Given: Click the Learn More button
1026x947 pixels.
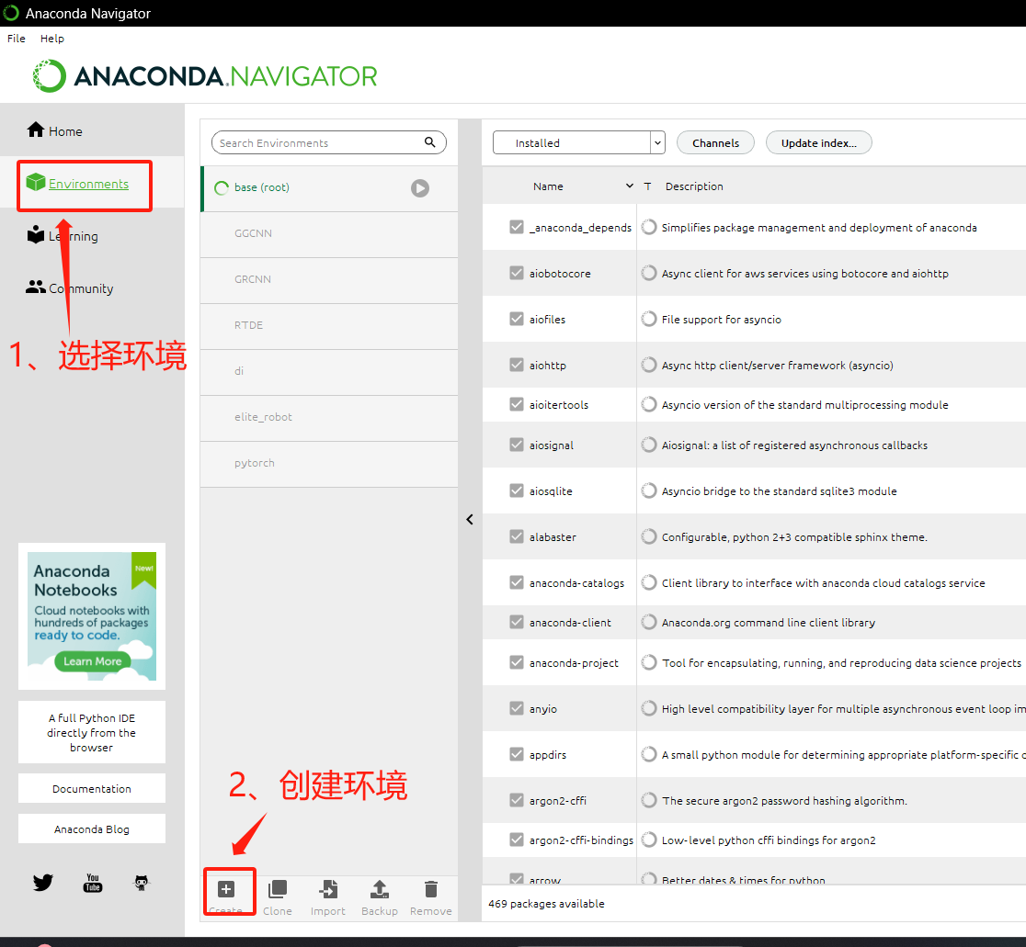Looking at the screenshot, I should pos(92,660).
